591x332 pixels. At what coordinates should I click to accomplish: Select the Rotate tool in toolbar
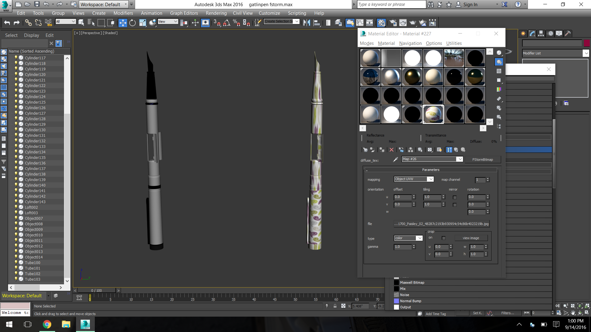(x=132, y=23)
